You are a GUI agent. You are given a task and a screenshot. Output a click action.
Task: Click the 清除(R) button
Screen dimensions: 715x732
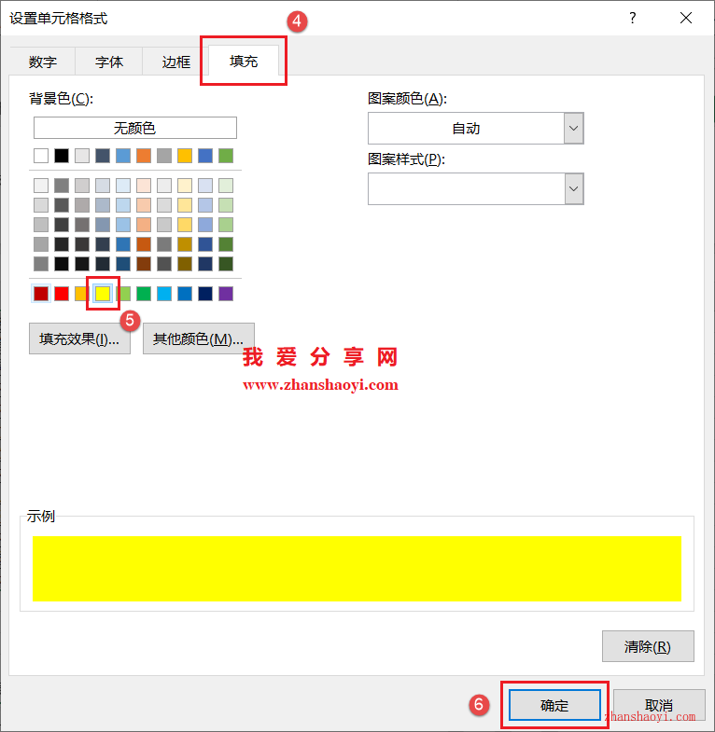click(648, 646)
